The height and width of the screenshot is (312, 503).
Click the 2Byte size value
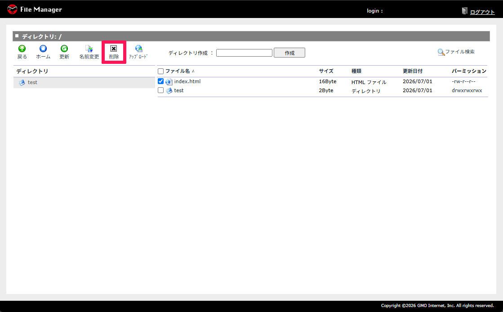326,90
